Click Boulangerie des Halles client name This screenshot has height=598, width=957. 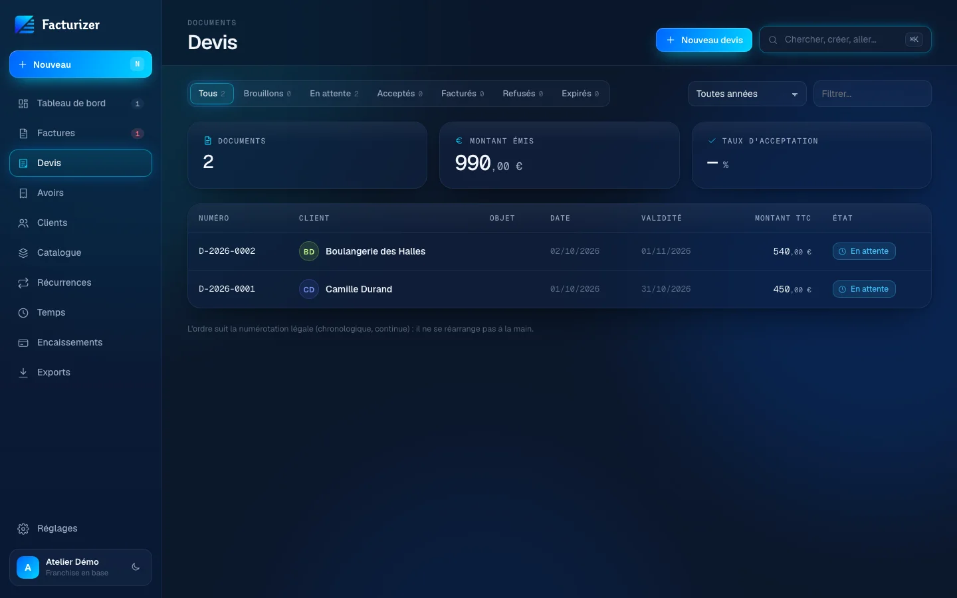(375, 251)
